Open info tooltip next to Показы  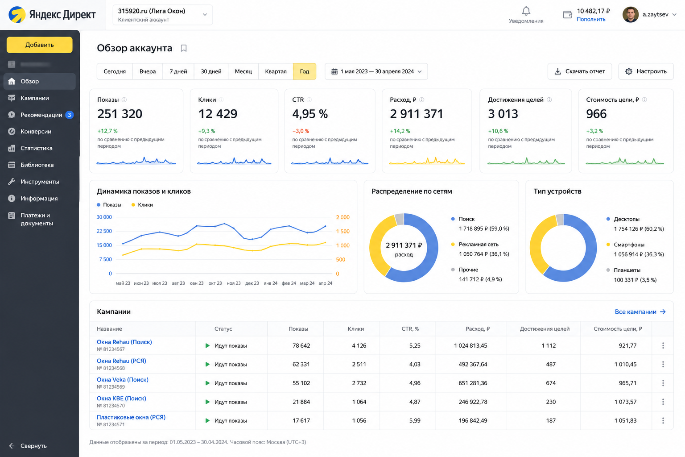point(124,100)
